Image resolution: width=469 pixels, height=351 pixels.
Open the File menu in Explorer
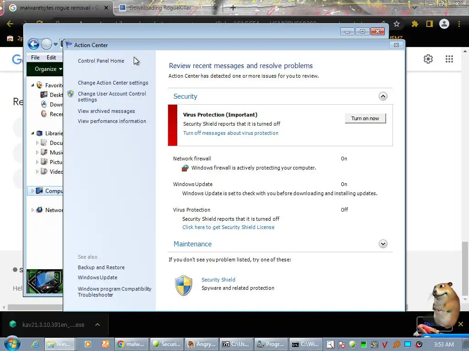[x=35, y=58]
